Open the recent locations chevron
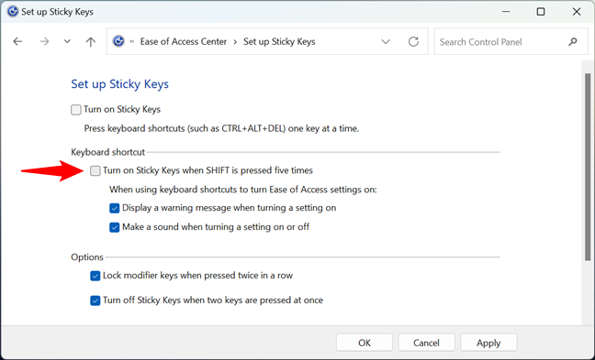 click(67, 41)
